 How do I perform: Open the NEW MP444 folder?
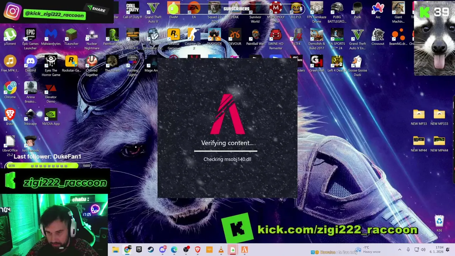pos(439,144)
